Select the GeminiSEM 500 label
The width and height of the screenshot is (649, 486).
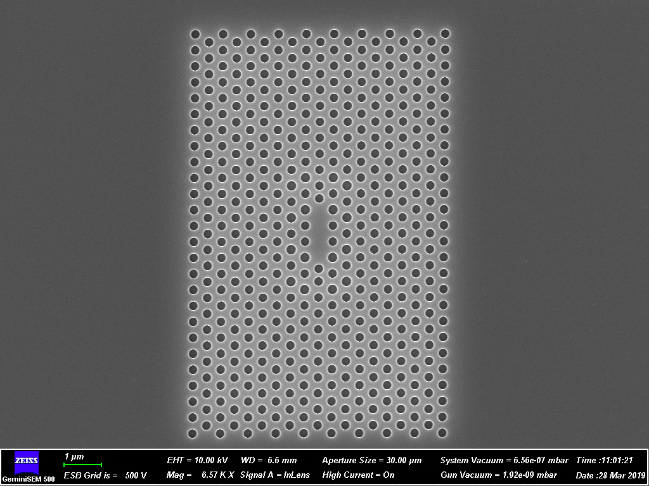pos(28,478)
